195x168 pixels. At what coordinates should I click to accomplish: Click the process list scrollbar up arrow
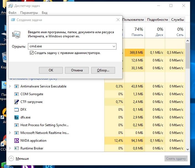[188, 41]
